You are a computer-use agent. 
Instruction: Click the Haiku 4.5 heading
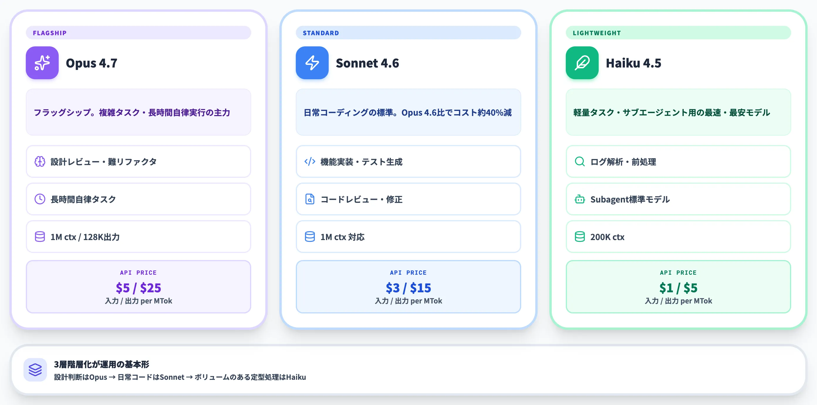click(x=634, y=63)
